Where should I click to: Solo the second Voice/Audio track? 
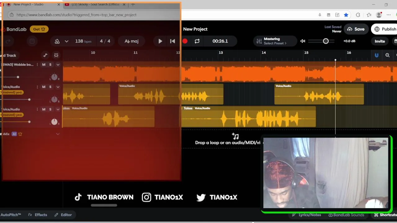click(50, 109)
